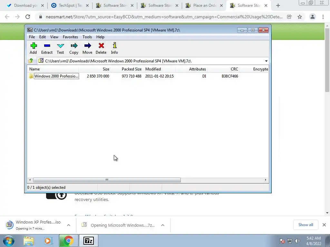Go up one folder level arrow icon
Image resolution: width=330 pixels, height=247 pixels.
pos(31,61)
